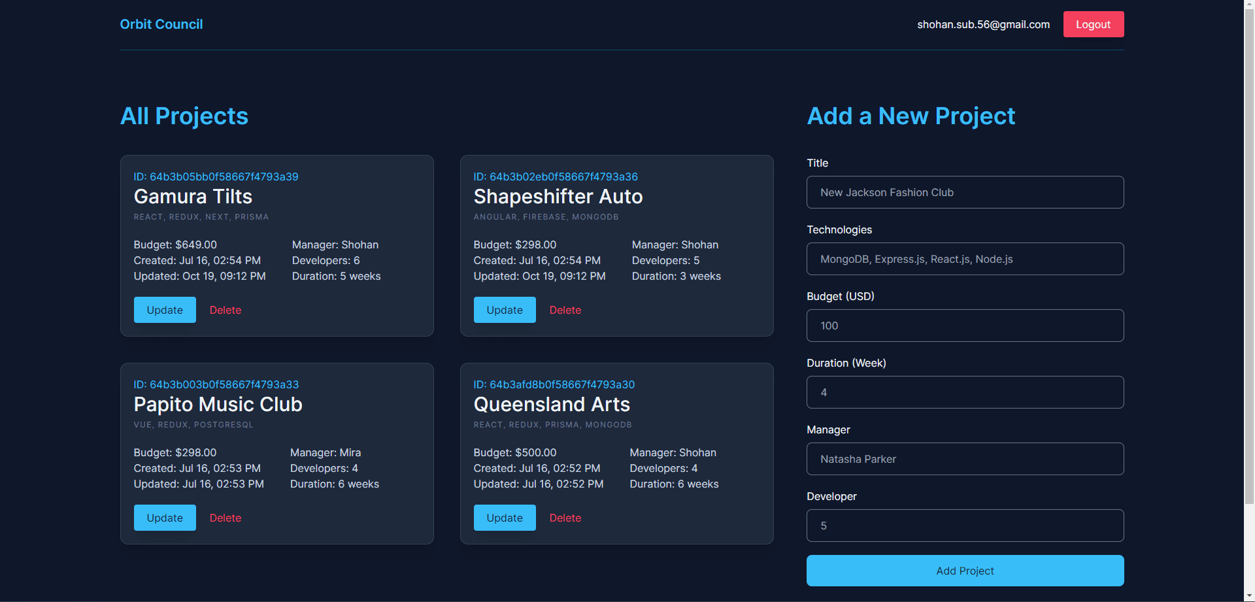Focus the Manager name field
The image size is (1255, 602).
965,459
